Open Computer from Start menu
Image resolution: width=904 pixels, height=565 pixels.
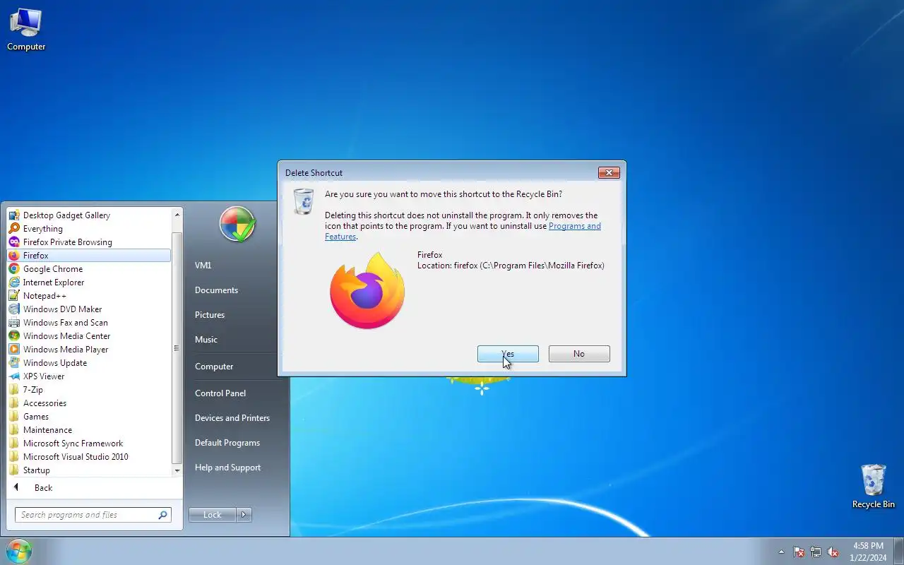214,367
